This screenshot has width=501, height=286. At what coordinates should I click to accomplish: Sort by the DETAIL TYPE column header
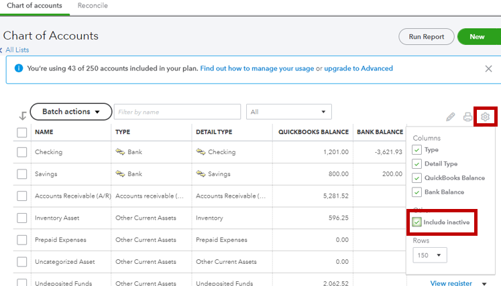pos(214,132)
